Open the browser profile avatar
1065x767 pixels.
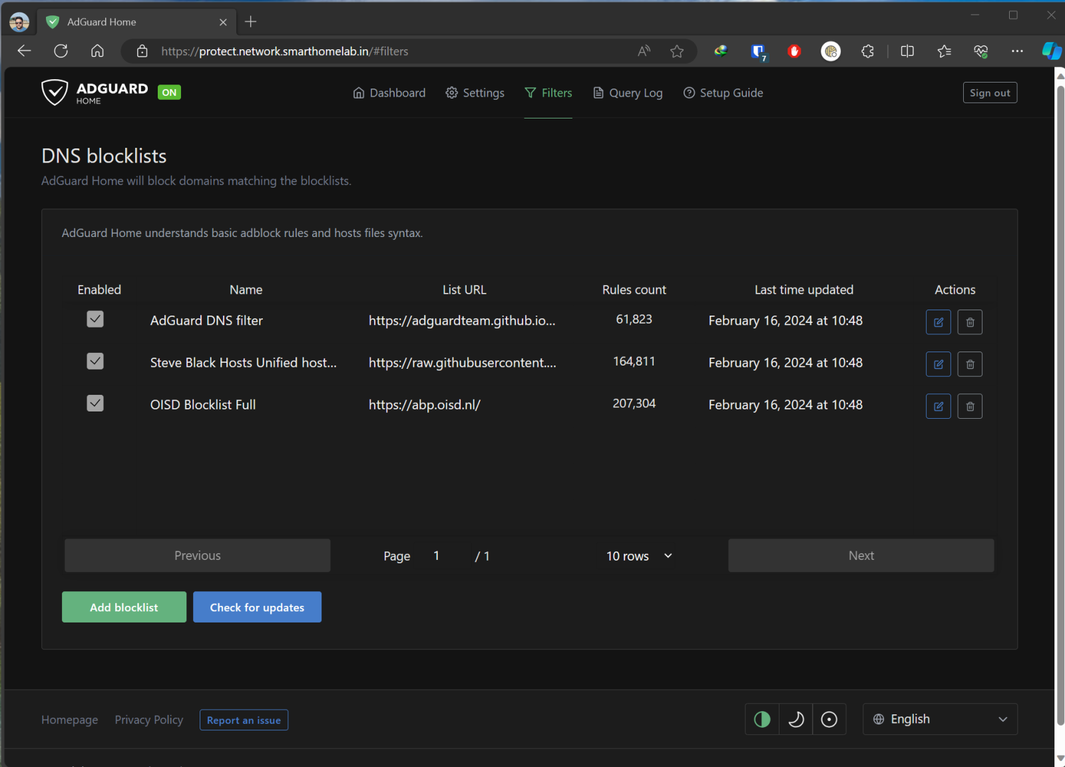click(x=19, y=22)
